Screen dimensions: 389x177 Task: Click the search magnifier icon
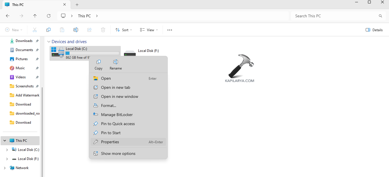pos(380,16)
